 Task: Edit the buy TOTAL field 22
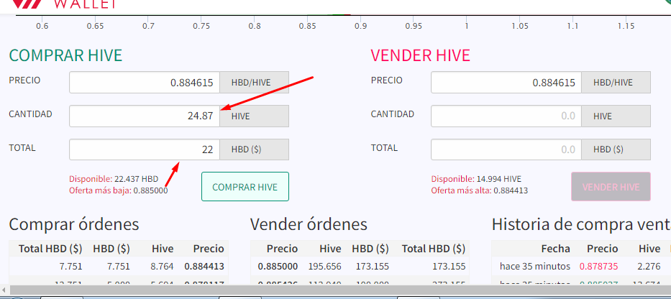click(145, 149)
